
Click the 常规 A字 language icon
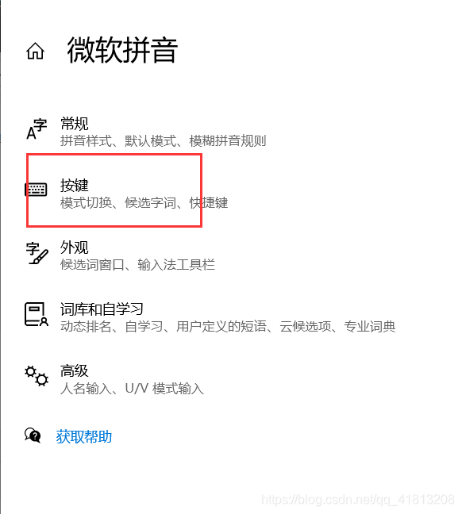[x=37, y=128]
